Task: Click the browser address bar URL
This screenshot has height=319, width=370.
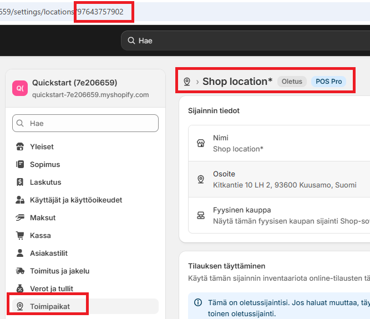Action: tap(67, 12)
